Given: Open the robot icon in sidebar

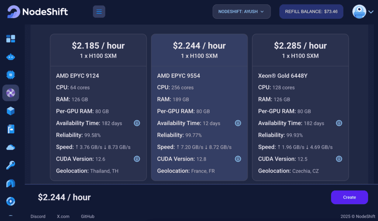Looking at the screenshot, I should (x=11, y=57).
